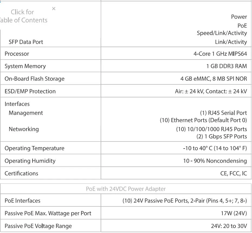Click the On-Board Flash Storage label
The width and height of the screenshot is (252, 233).
coord(34,78)
